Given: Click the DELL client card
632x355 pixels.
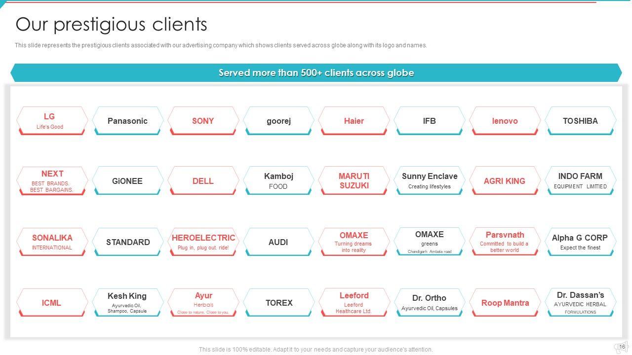Looking at the screenshot, I should 203,181.
